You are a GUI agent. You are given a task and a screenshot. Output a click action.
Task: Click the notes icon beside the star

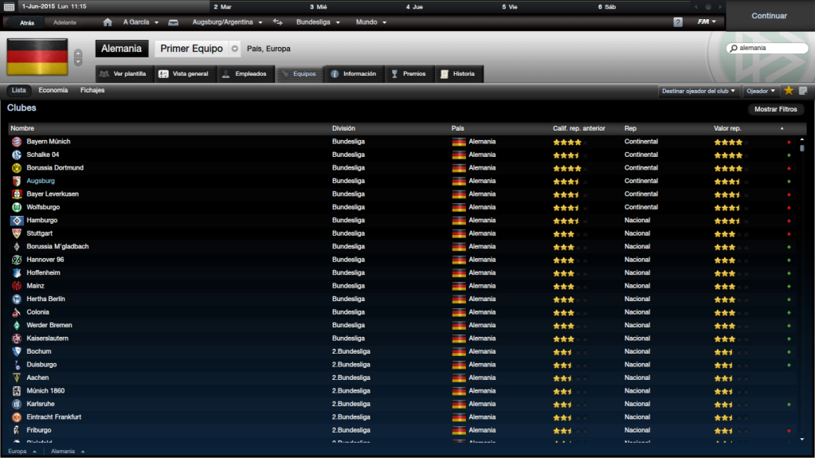[802, 91]
